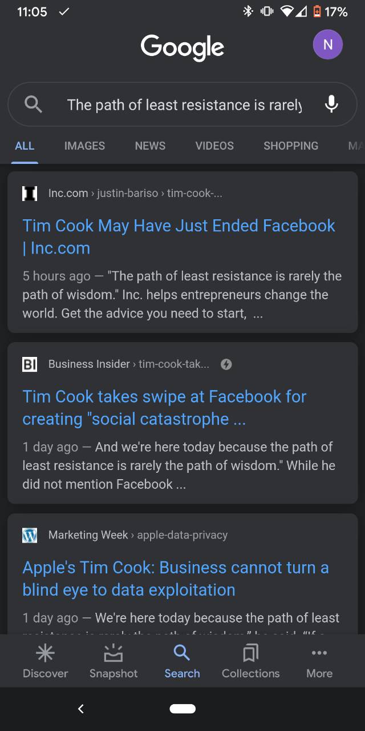Switch to the Shopping results tab
Screen dimensions: 365x731
(x=291, y=146)
